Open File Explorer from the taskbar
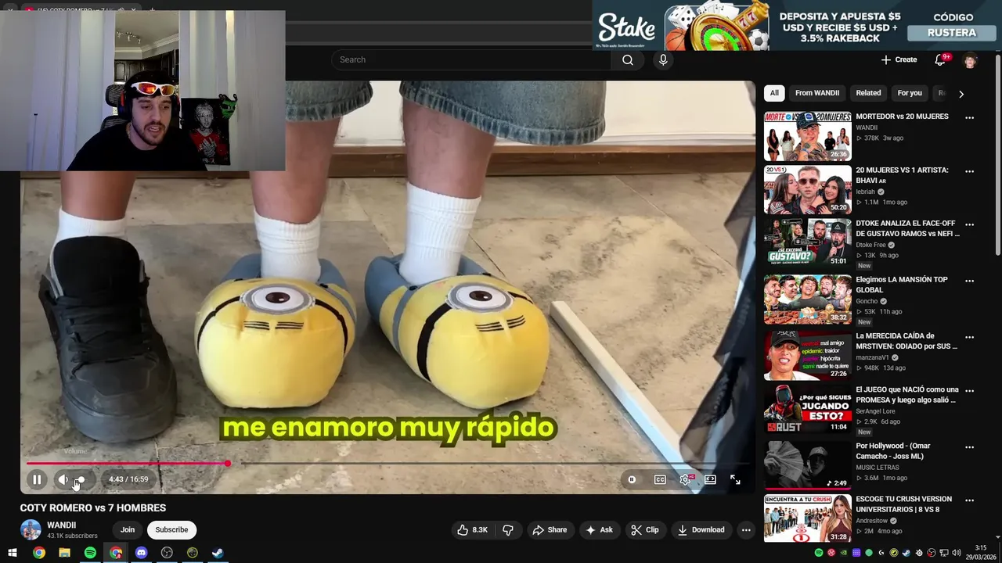1002x563 pixels. [x=64, y=553]
